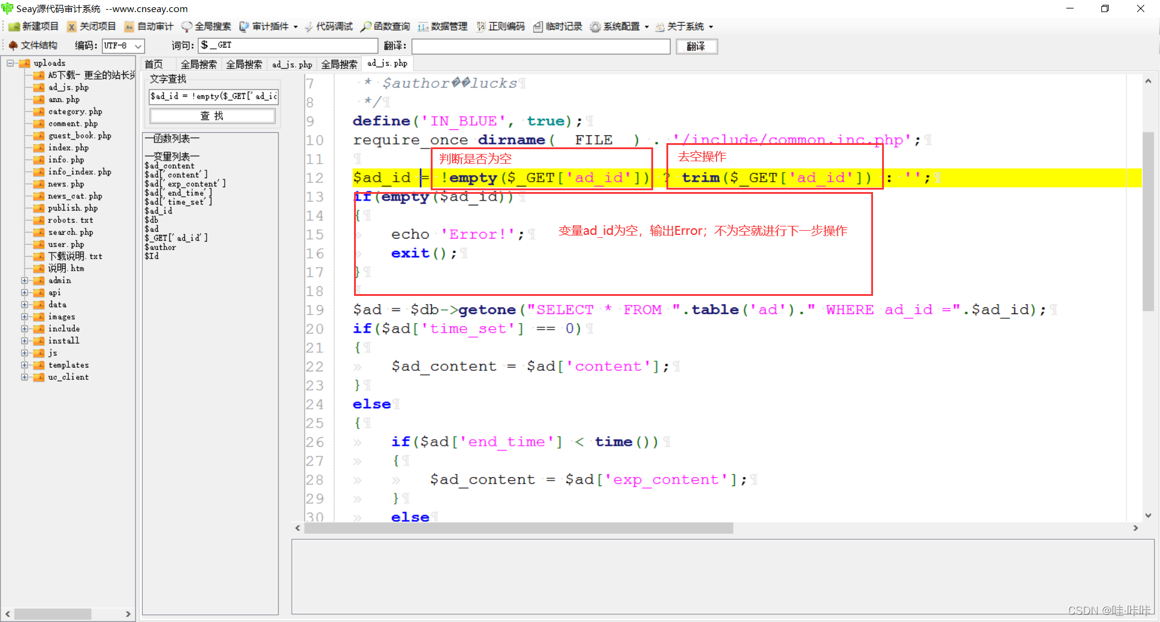Select user.php in the file tree

tap(66, 245)
